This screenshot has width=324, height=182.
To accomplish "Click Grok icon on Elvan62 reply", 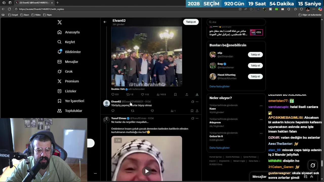I will tap(193, 102).
